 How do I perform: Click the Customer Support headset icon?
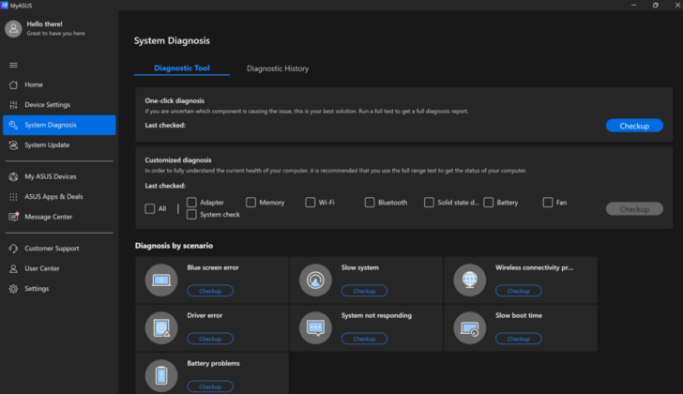(13, 249)
